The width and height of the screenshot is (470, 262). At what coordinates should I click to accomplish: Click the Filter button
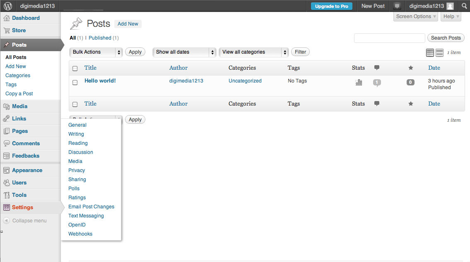point(300,52)
